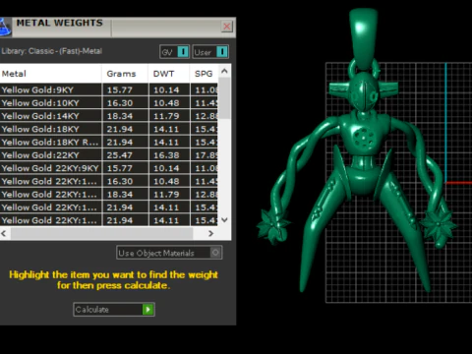This screenshot has height=354, width=472.
Task: Select the Yellow Gold:18KY R... row
Action: click(x=108, y=143)
